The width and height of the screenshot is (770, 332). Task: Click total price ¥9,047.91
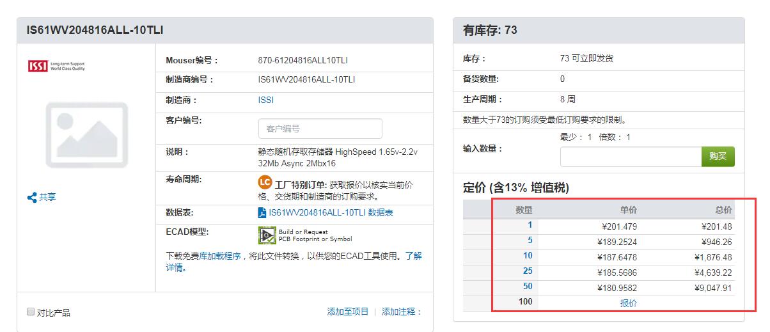713,288
